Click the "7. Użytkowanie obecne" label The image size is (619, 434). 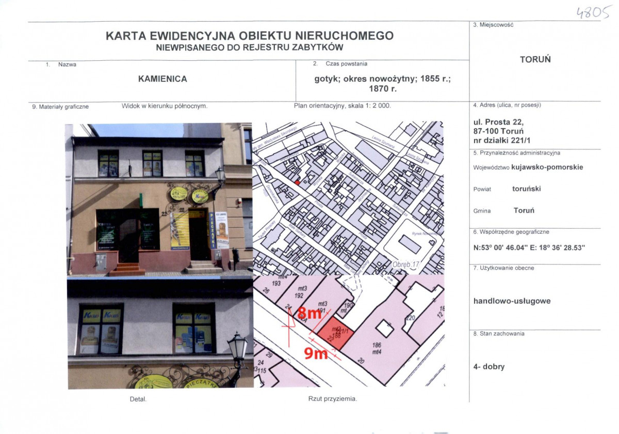point(503,268)
